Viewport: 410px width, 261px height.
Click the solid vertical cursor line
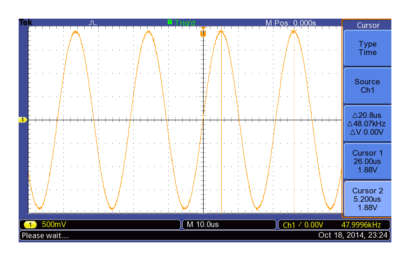221,120
